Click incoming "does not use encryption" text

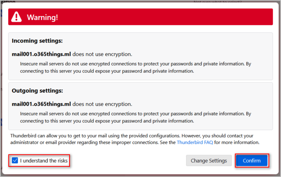click(x=102, y=54)
